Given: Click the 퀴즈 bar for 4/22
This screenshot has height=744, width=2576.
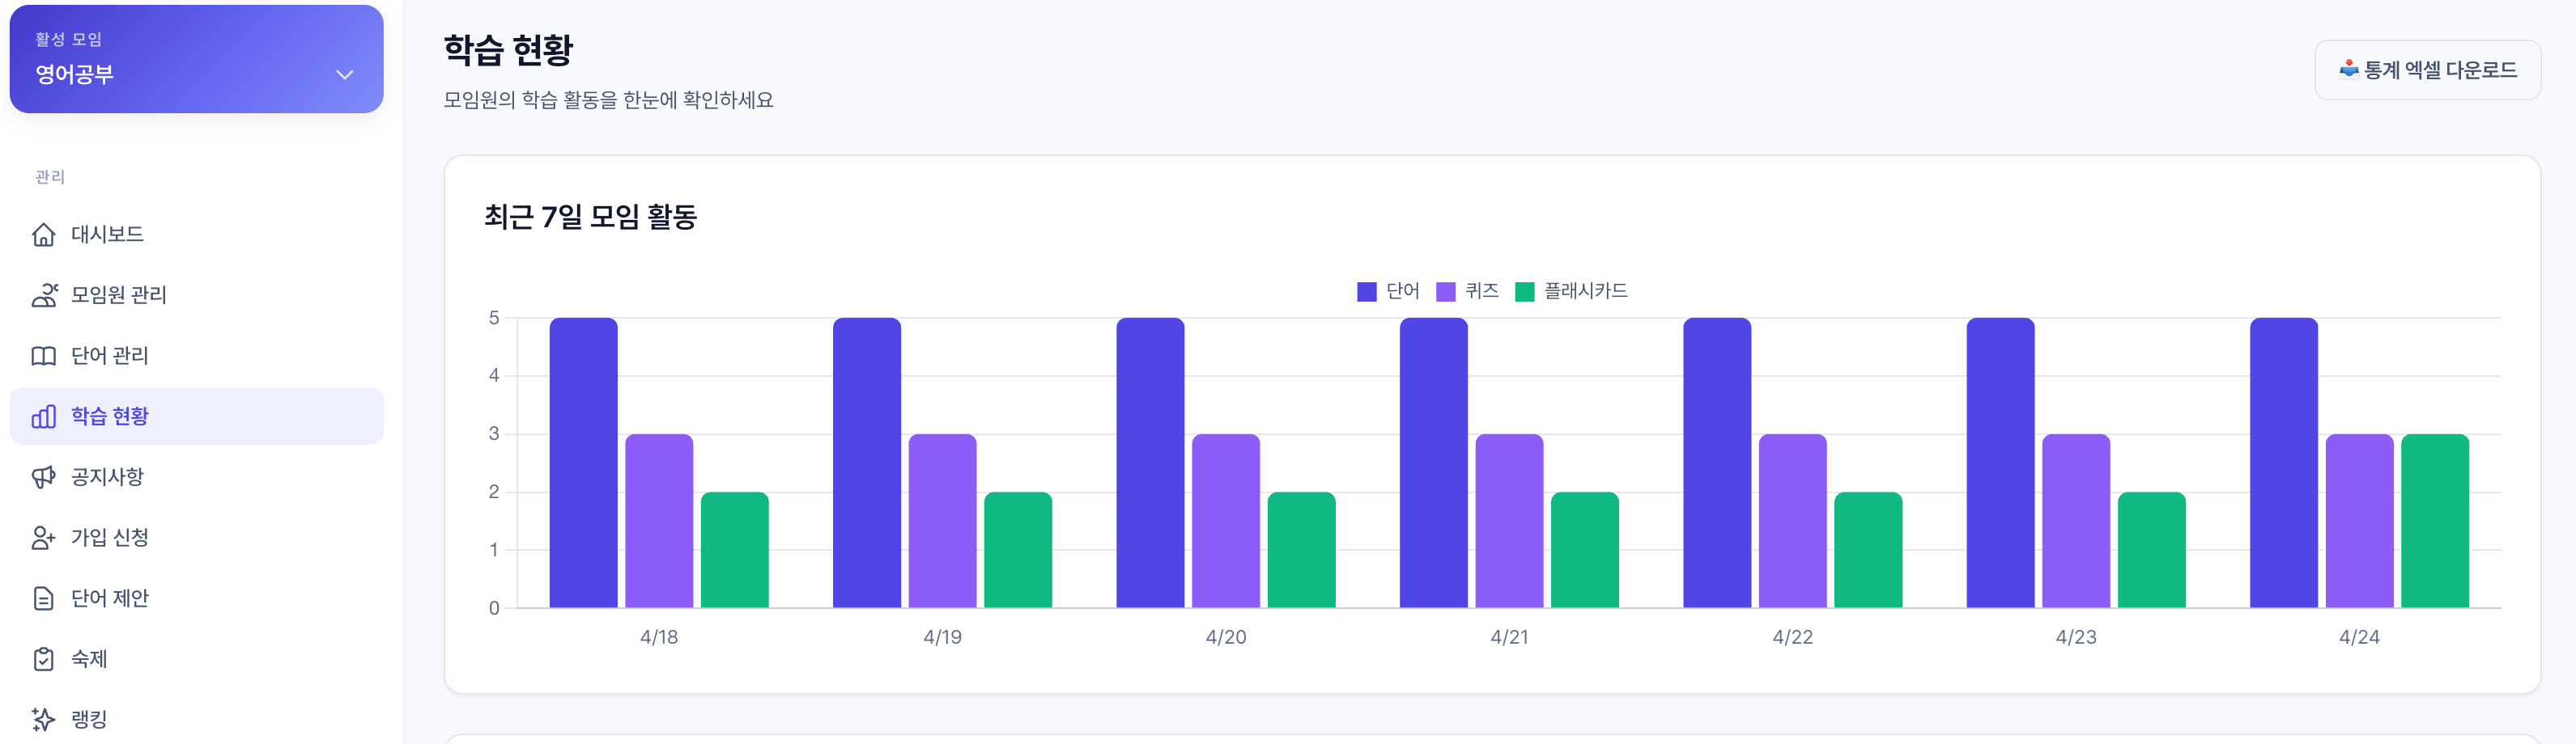Looking at the screenshot, I should tap(1793, 522).
